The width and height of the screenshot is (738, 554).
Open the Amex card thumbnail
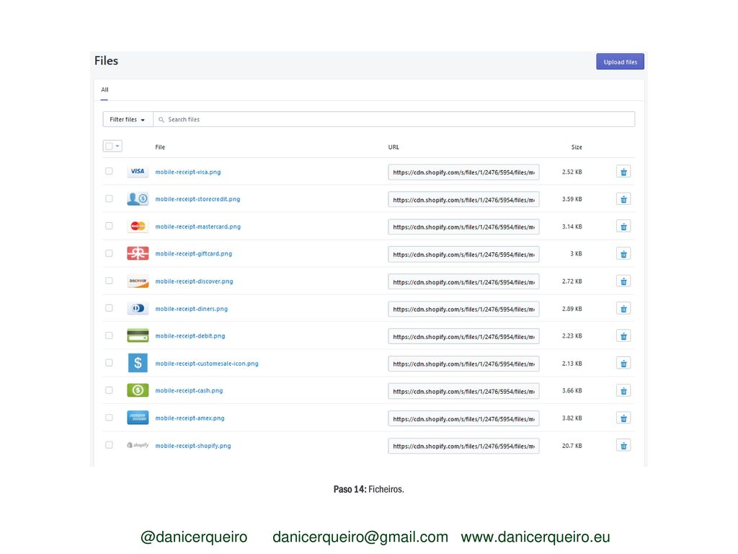(x=138, y=418)
